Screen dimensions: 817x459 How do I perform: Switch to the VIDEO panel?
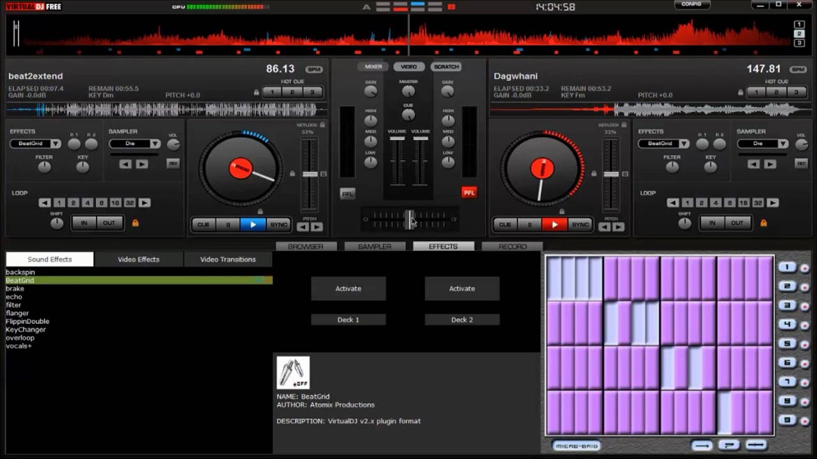[409, 66]
